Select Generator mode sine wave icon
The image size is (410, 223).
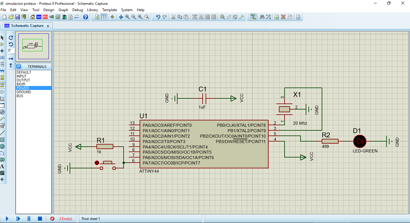pos(2,112)
